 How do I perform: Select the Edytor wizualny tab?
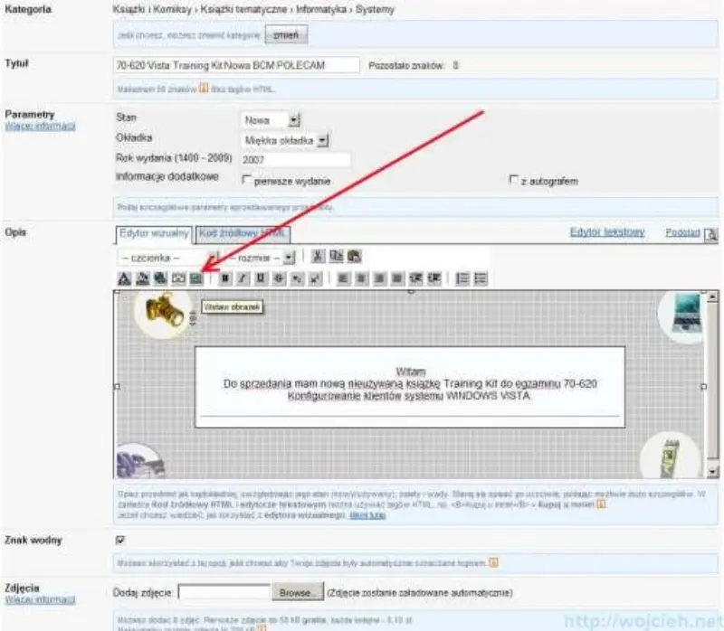coord(154,233)
